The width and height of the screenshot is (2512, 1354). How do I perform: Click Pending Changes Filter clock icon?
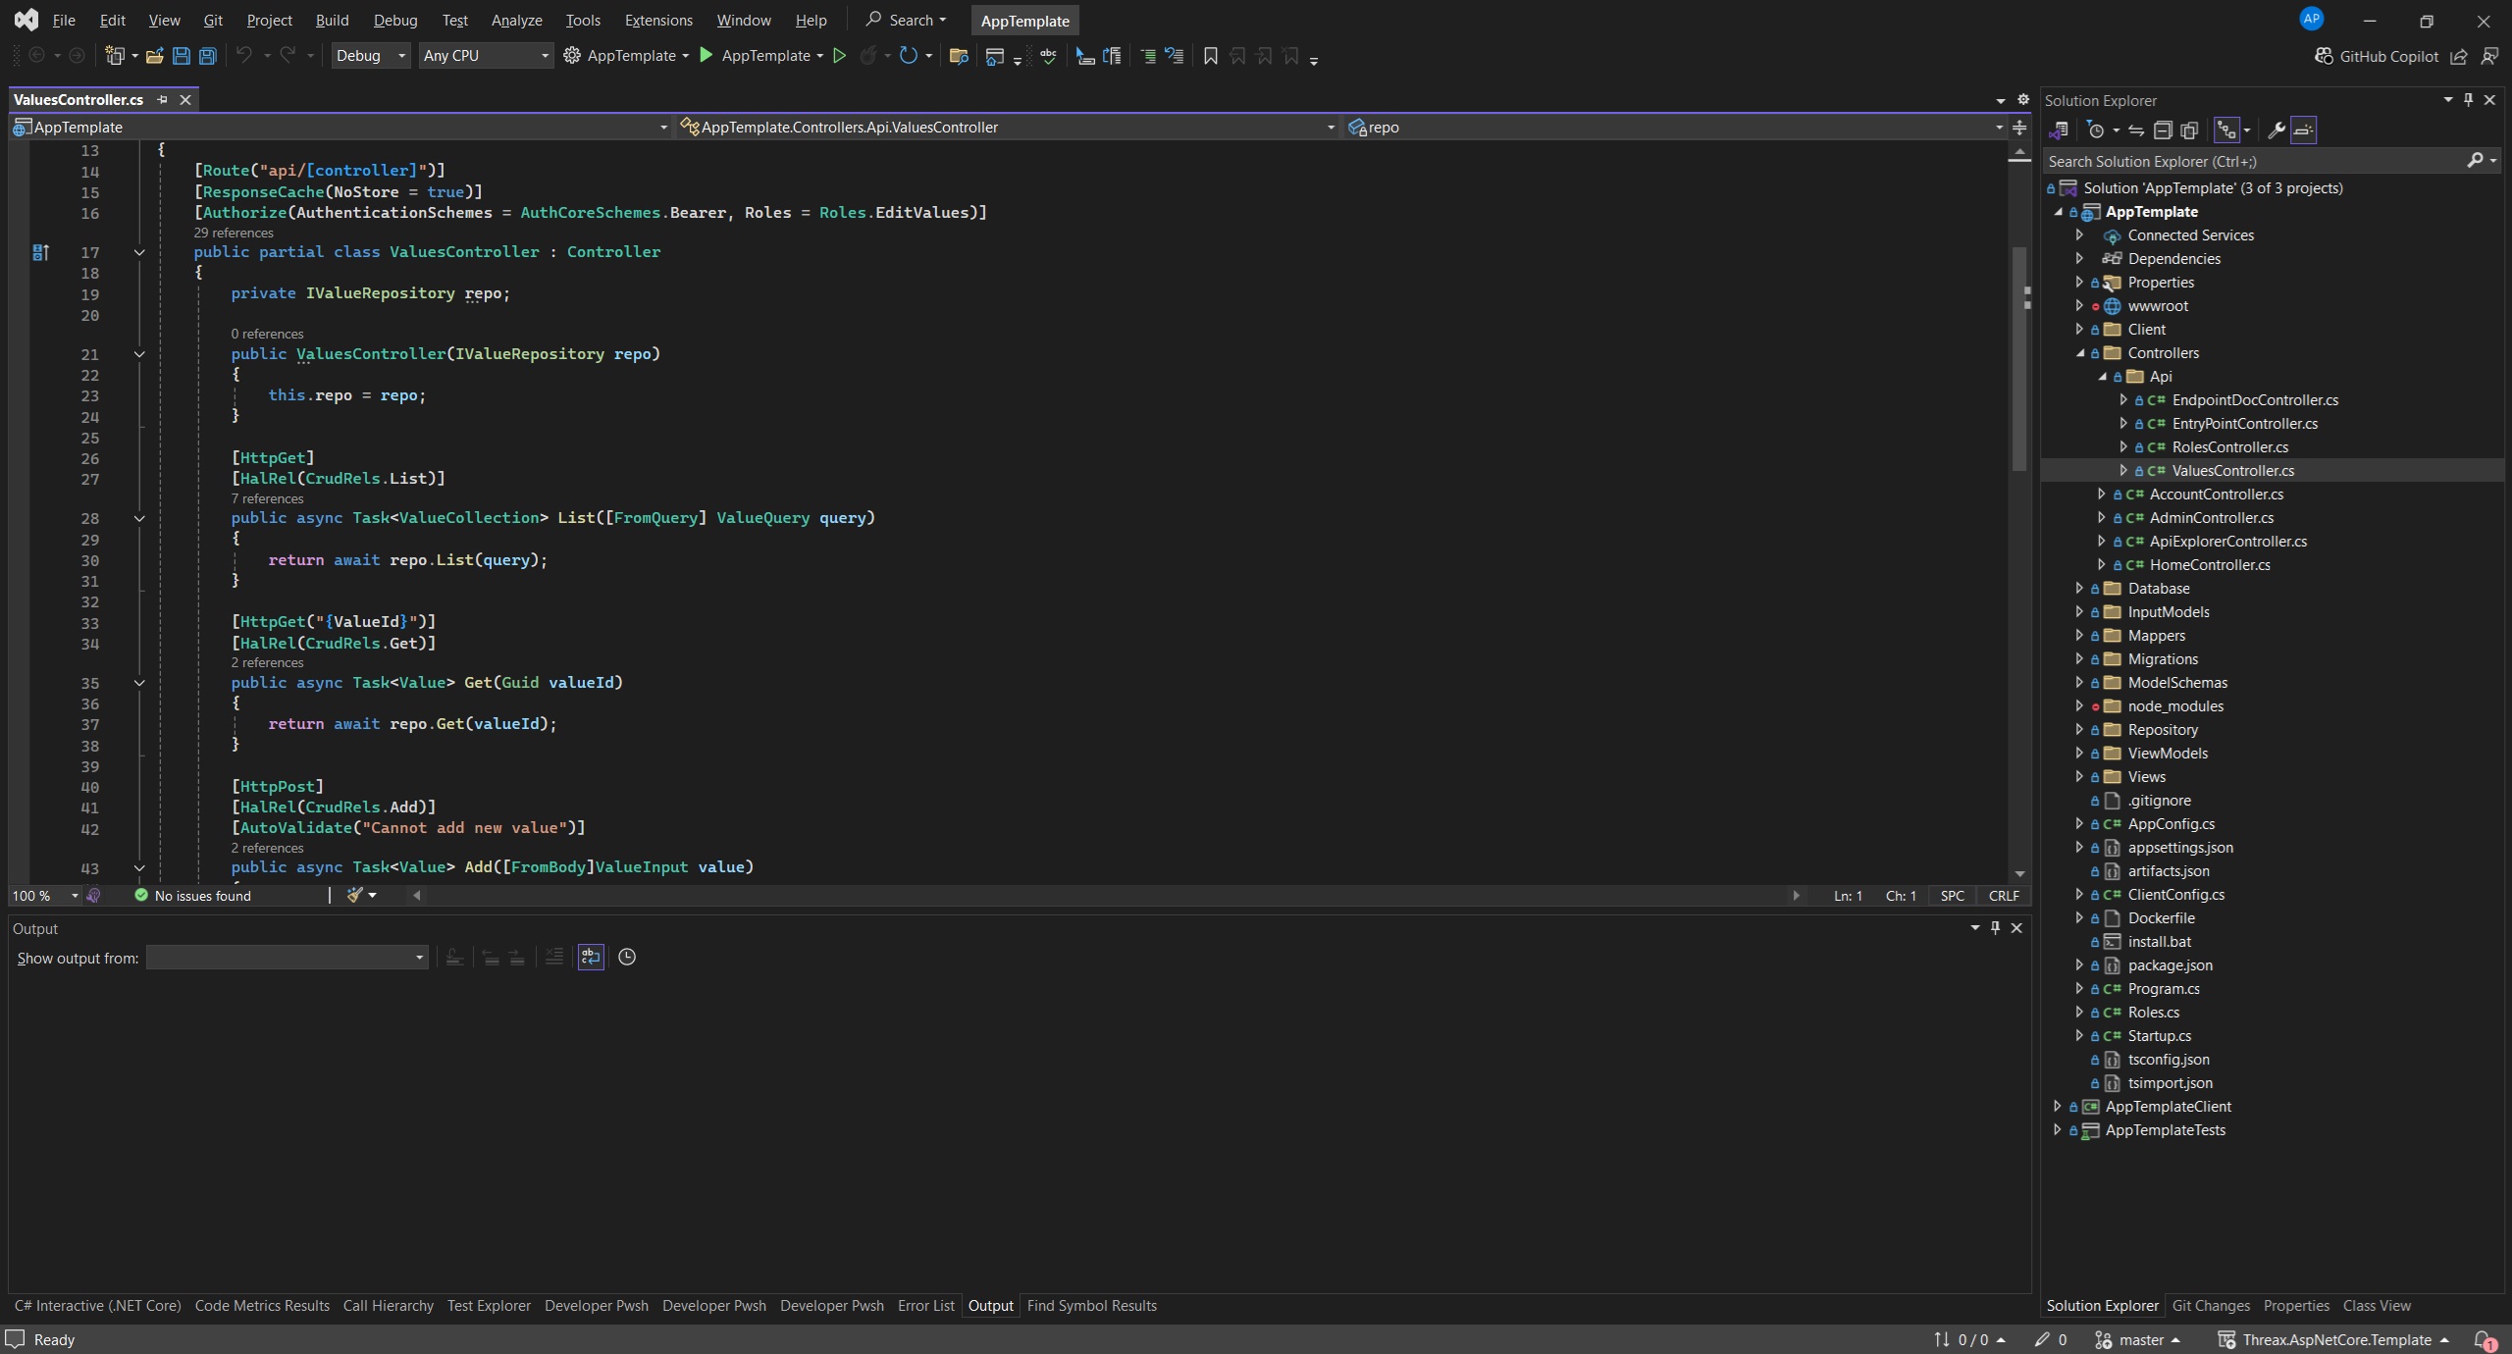(2095, 130)
